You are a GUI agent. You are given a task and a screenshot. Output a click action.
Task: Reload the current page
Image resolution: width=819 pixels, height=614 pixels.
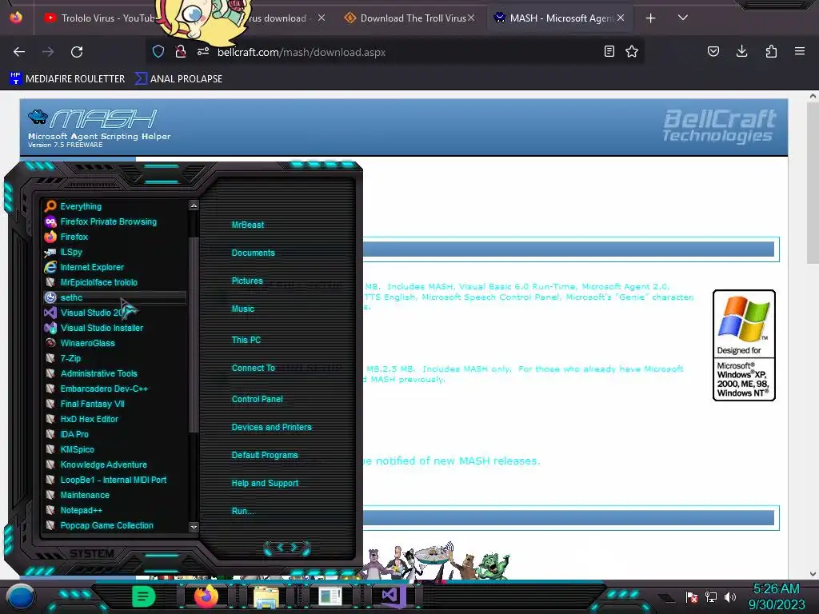pos(77,52)
